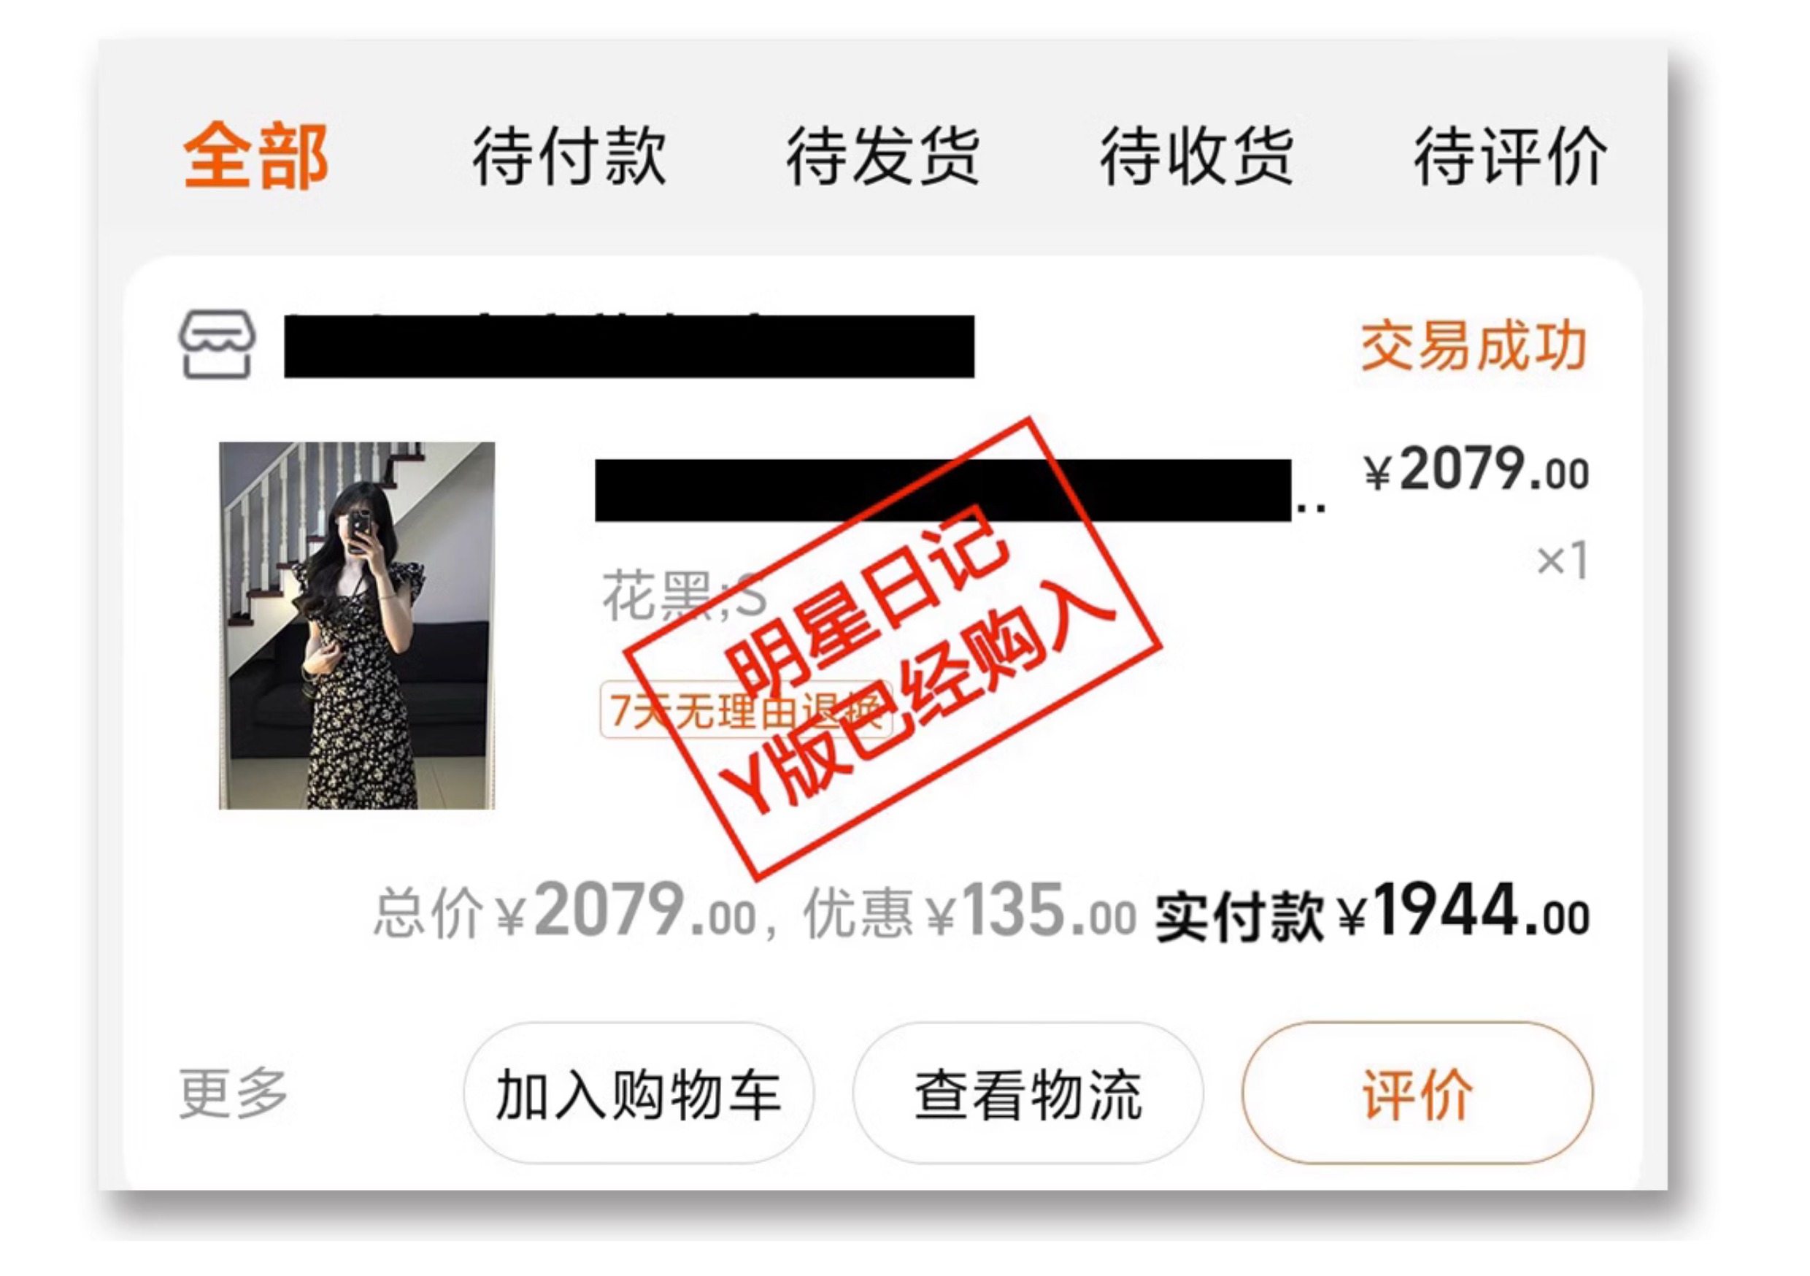Open the blacked-out shop name
Screen dimensions: 1810x1276
click(x=629, y=346)
